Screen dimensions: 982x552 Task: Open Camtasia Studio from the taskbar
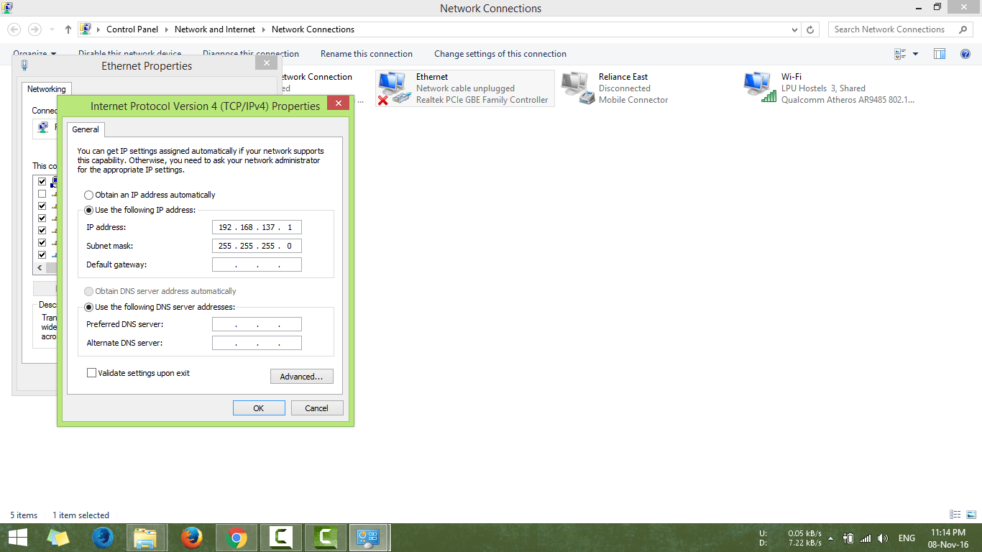(x=281, y=537)
